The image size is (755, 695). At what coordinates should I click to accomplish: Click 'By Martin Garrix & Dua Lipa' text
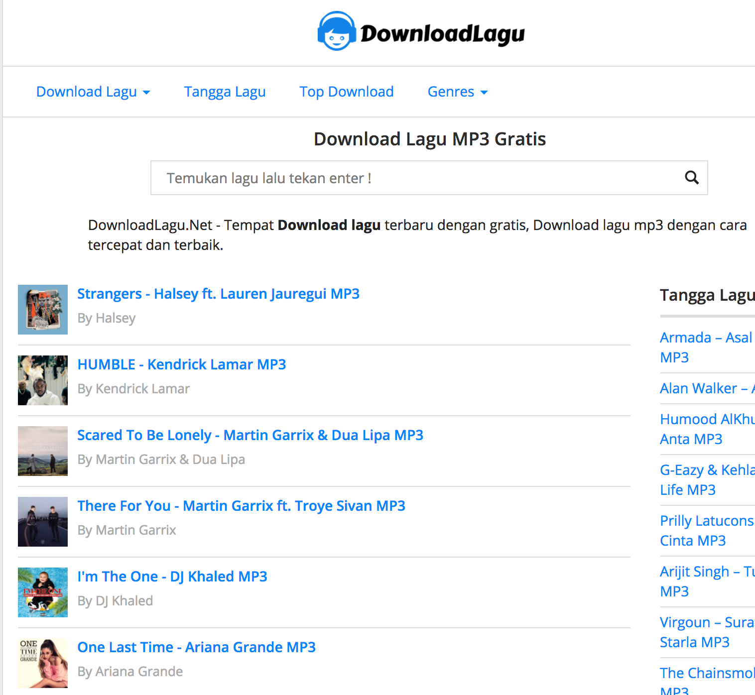(161, 460)
